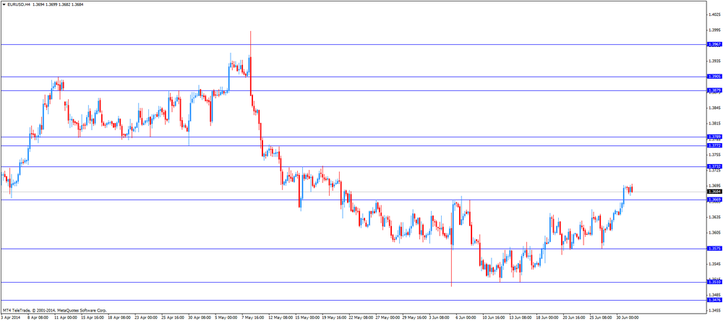Click the 25 Apr 16:00 time label
Screen dimensions: 723x321
tap(172, 317)
